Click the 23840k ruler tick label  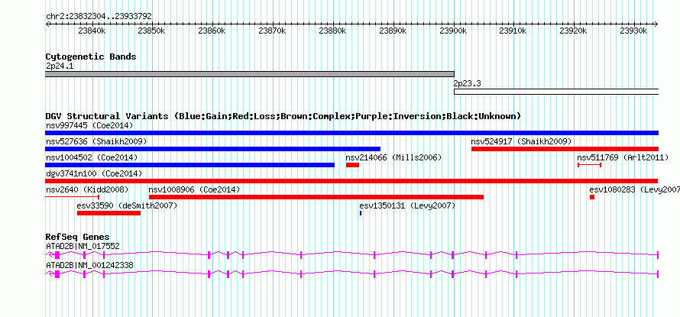92,31
